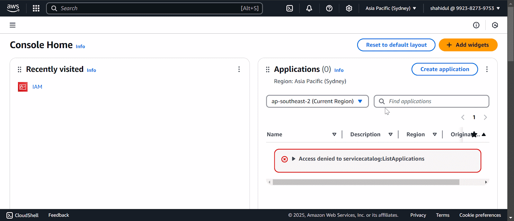
Task: Toggle the hamburger navigation menu
Action: 13,25
